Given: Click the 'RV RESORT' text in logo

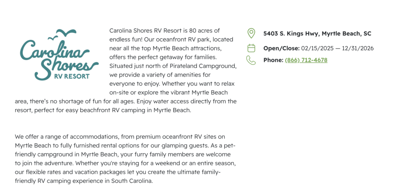Looking at the screenshot, I should (x=71, y=76).
